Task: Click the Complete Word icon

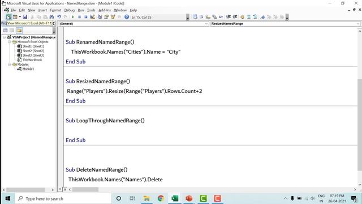Action: (221, 17)
